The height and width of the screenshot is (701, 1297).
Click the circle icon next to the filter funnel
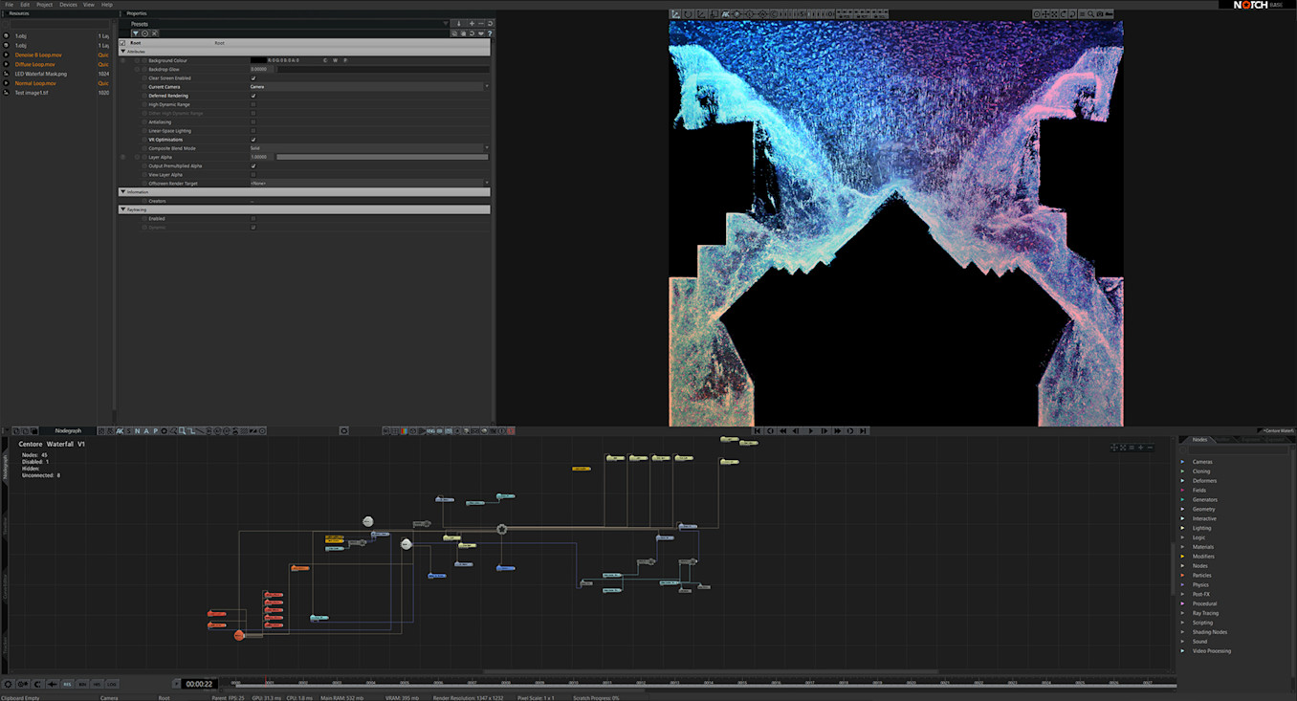click(x=145, y=33)
